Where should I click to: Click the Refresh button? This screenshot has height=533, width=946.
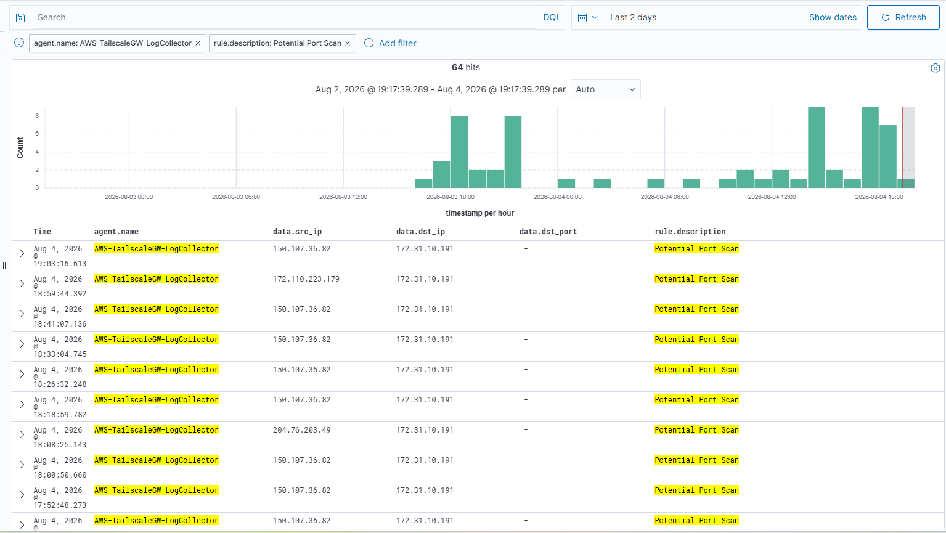pyautogui.click(x=903, y=17)
